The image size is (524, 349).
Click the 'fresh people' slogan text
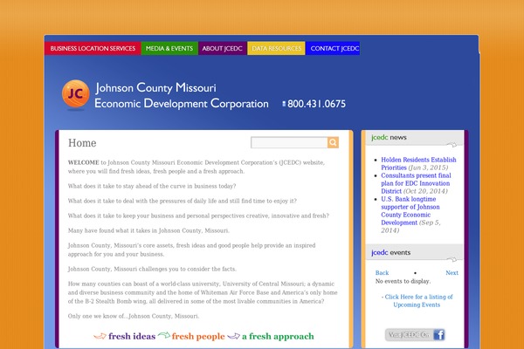click(198, 336)
